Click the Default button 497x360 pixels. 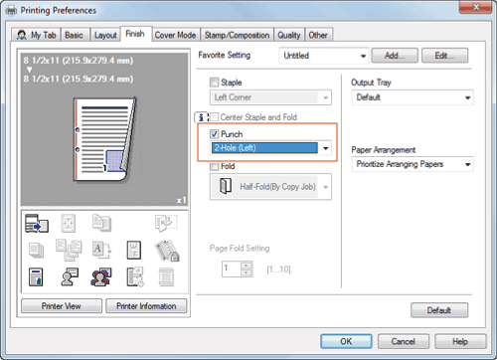(x=439, y=310)
